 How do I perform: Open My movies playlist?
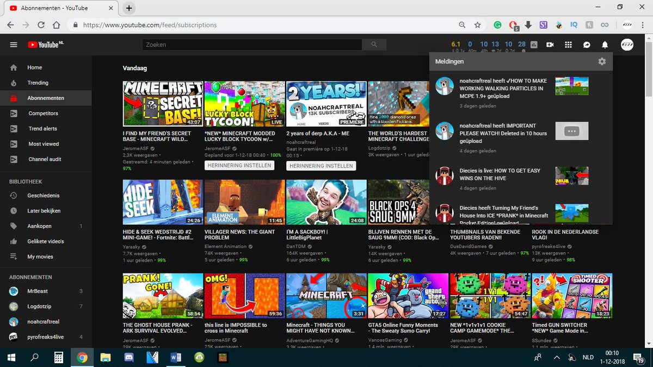46,256
